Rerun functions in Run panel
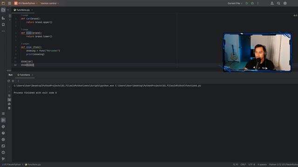298x167 pixels. pos(8,81)
